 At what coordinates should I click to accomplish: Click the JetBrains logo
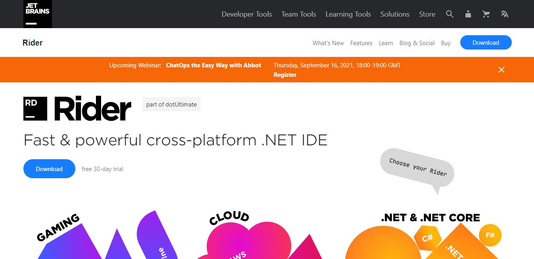tap(37, 14)
